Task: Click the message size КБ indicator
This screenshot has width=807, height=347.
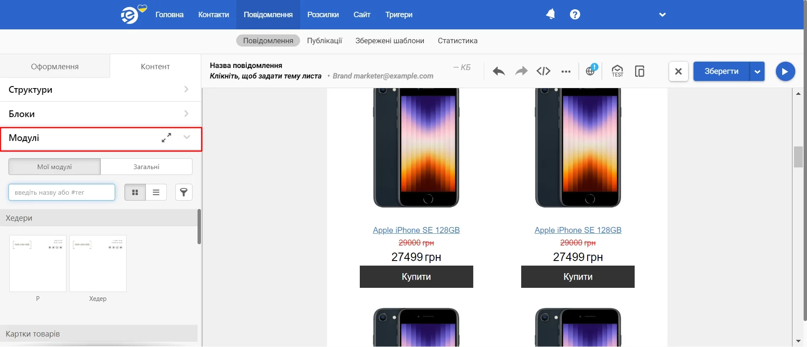Action: (462, 67)
